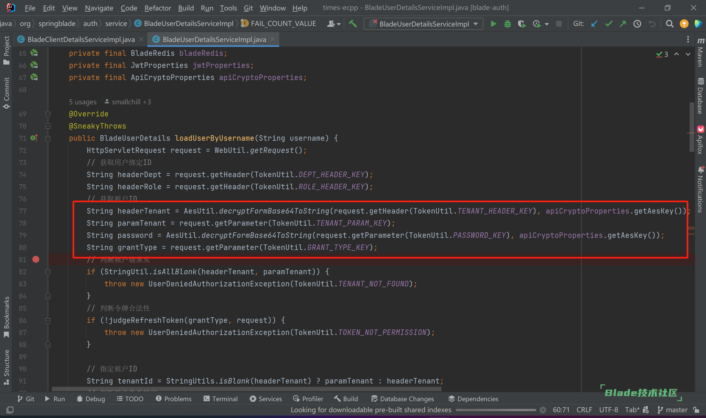The height and width of the screenshot is (418, 706).
Task: Open the Maven tool window
Action: point(700,52)
